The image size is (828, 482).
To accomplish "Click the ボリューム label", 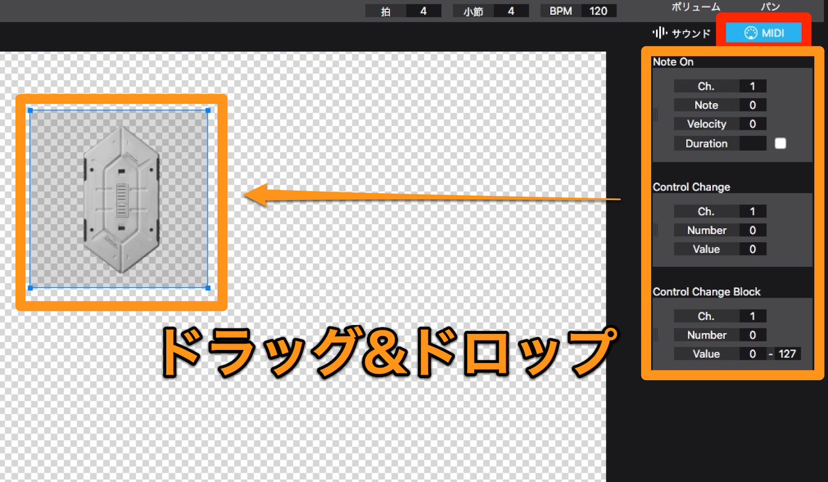I will 695,7.
